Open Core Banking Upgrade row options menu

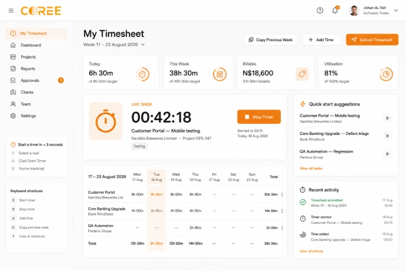(282, 211)
